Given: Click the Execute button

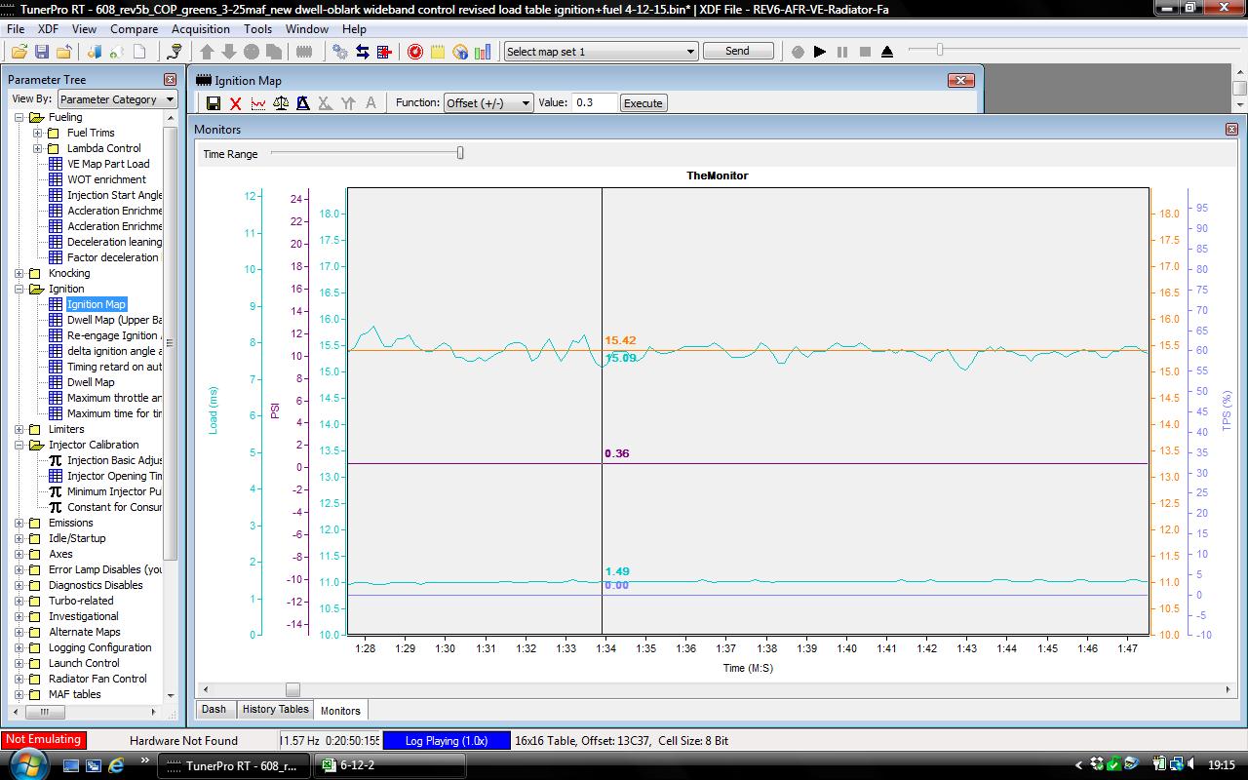Looking at the screenshot, I should pyautogui.click(x=643, y=103).
